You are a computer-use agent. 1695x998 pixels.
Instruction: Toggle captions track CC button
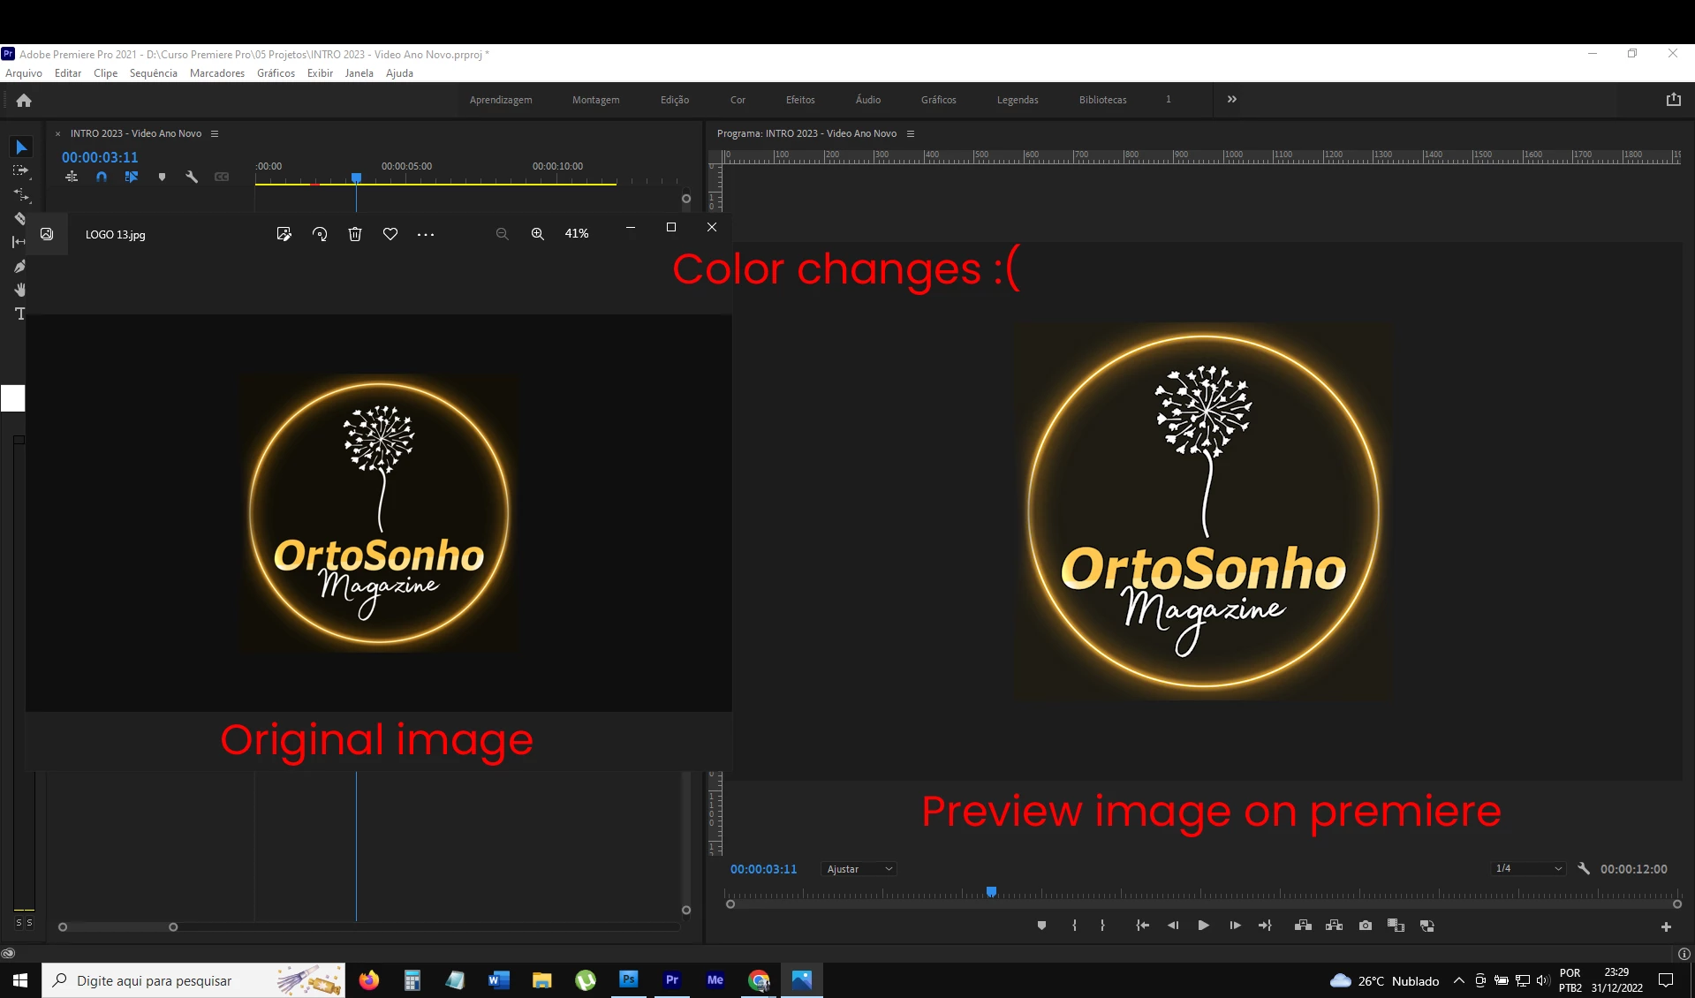click(222, 177)
